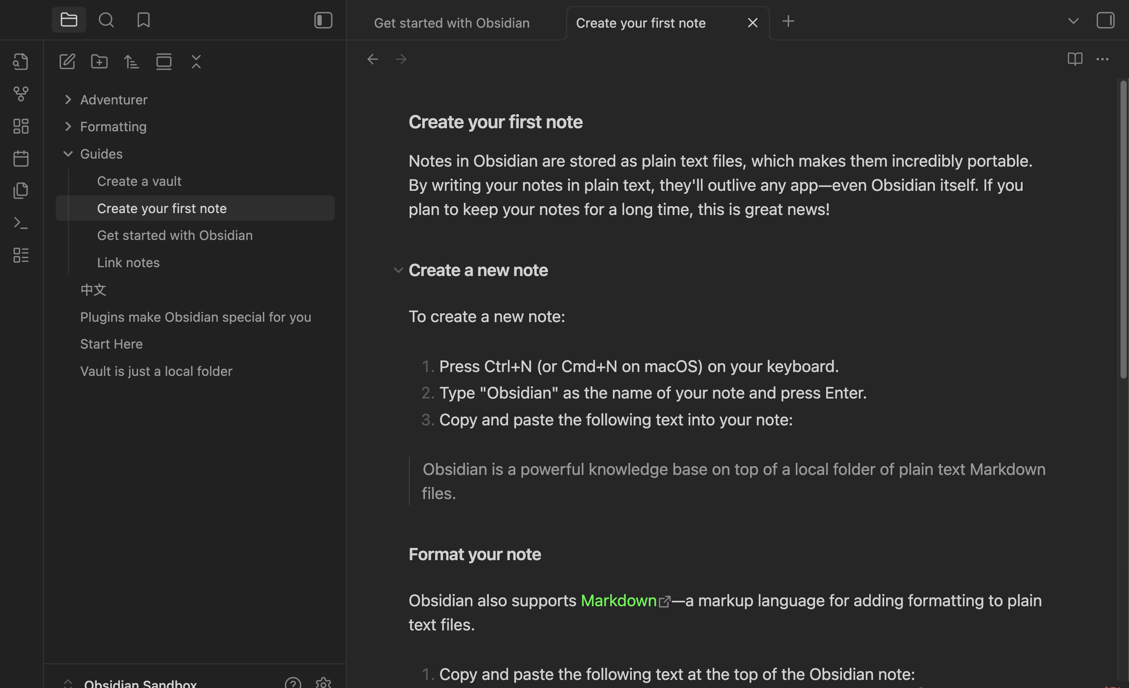Expand the Adventurer folder
1129x688 pixels.
pos(68,100)
